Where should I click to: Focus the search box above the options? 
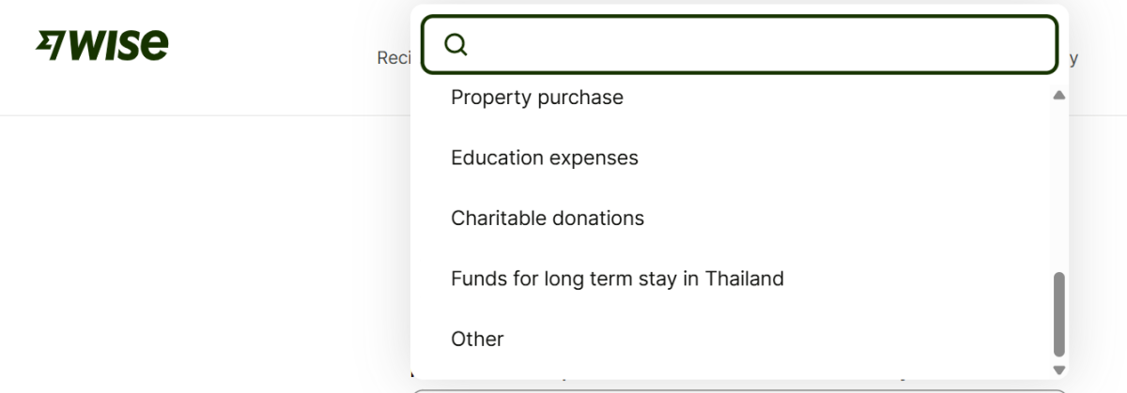tap(751, 45)
